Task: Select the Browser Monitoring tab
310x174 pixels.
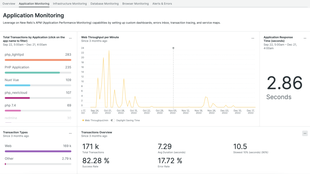Action: coord(135,4)
